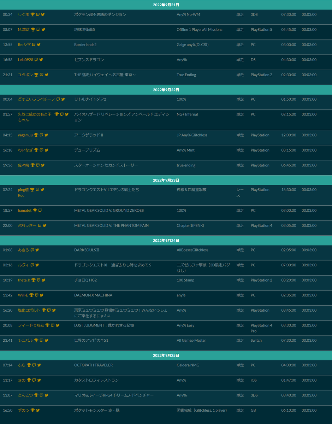Click hamatet's Twitch icon
This screenshot has width=332, height=424.
pyautogui.click(x=40, y=211)
